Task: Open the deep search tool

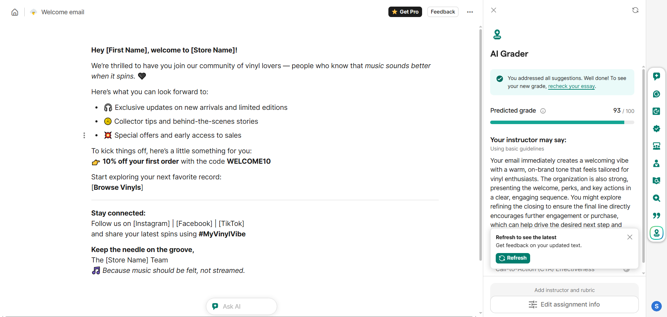Action: pyautogui.click(x=657, y=198)
